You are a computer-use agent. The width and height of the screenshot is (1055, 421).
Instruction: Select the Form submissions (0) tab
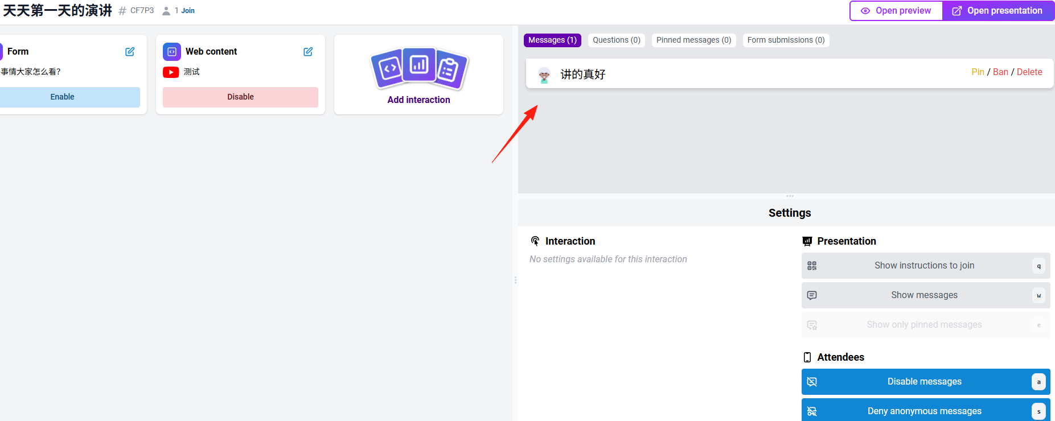[786, 40]
